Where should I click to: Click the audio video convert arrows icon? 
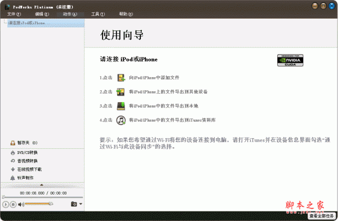[x=13, y=161]
